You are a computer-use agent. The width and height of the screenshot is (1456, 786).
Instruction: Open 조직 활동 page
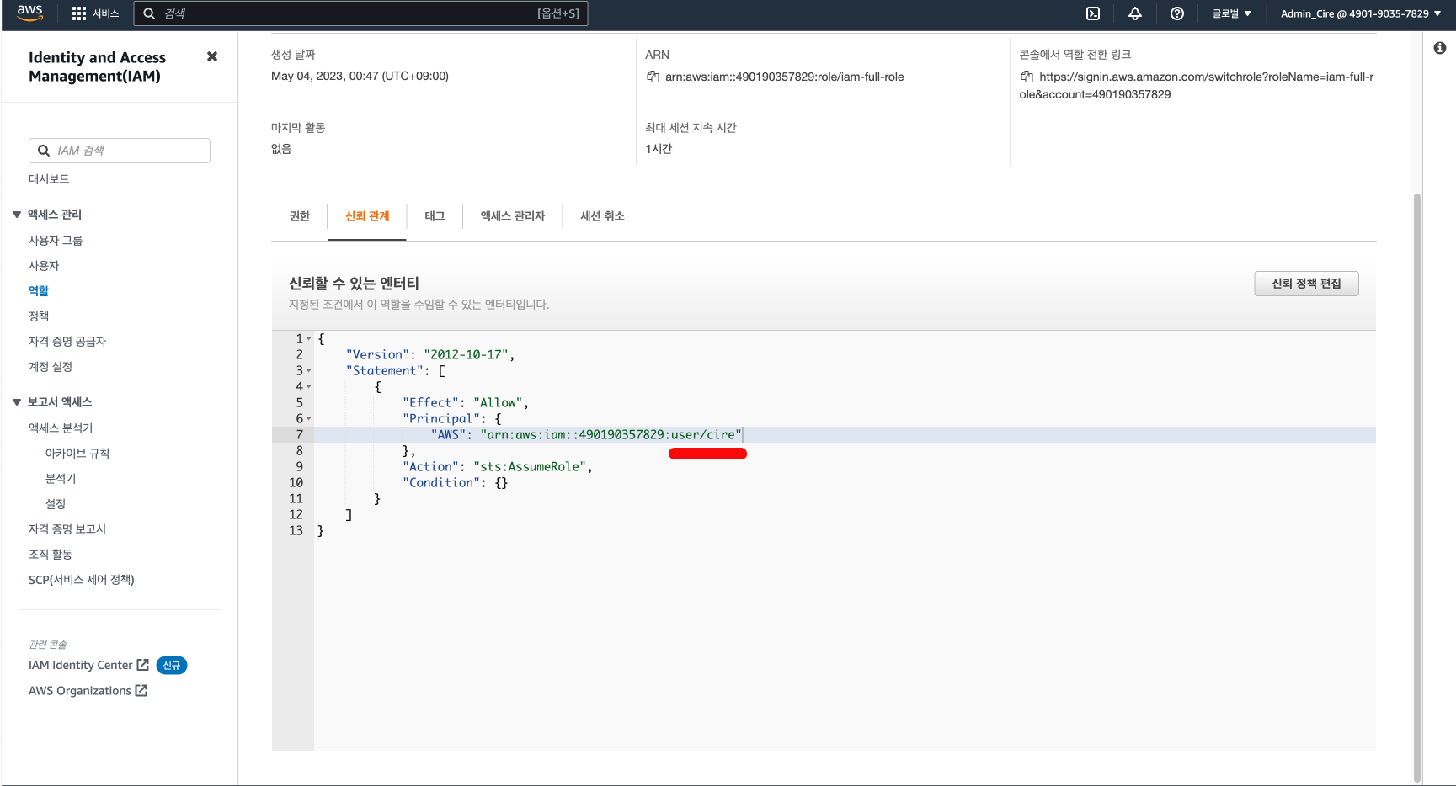[51, 555]
